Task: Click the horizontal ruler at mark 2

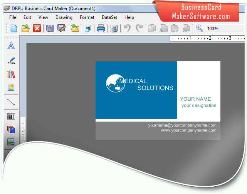Action: pos(210,38)
